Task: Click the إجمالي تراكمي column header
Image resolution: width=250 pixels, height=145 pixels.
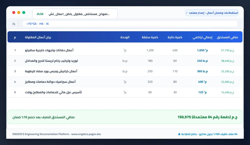Action: (202, 37)
